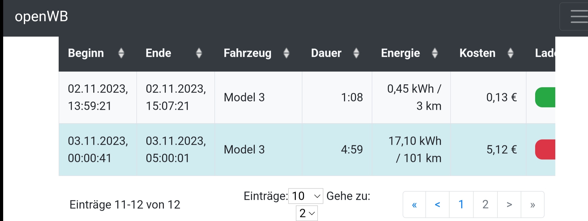This screenshot has width=588, height=221.
Task: Select page 2 in pagination
Action: pyautogui.click(x=485, y=205)
